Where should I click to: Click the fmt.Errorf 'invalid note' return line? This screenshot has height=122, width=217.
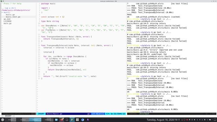(70, 76)
